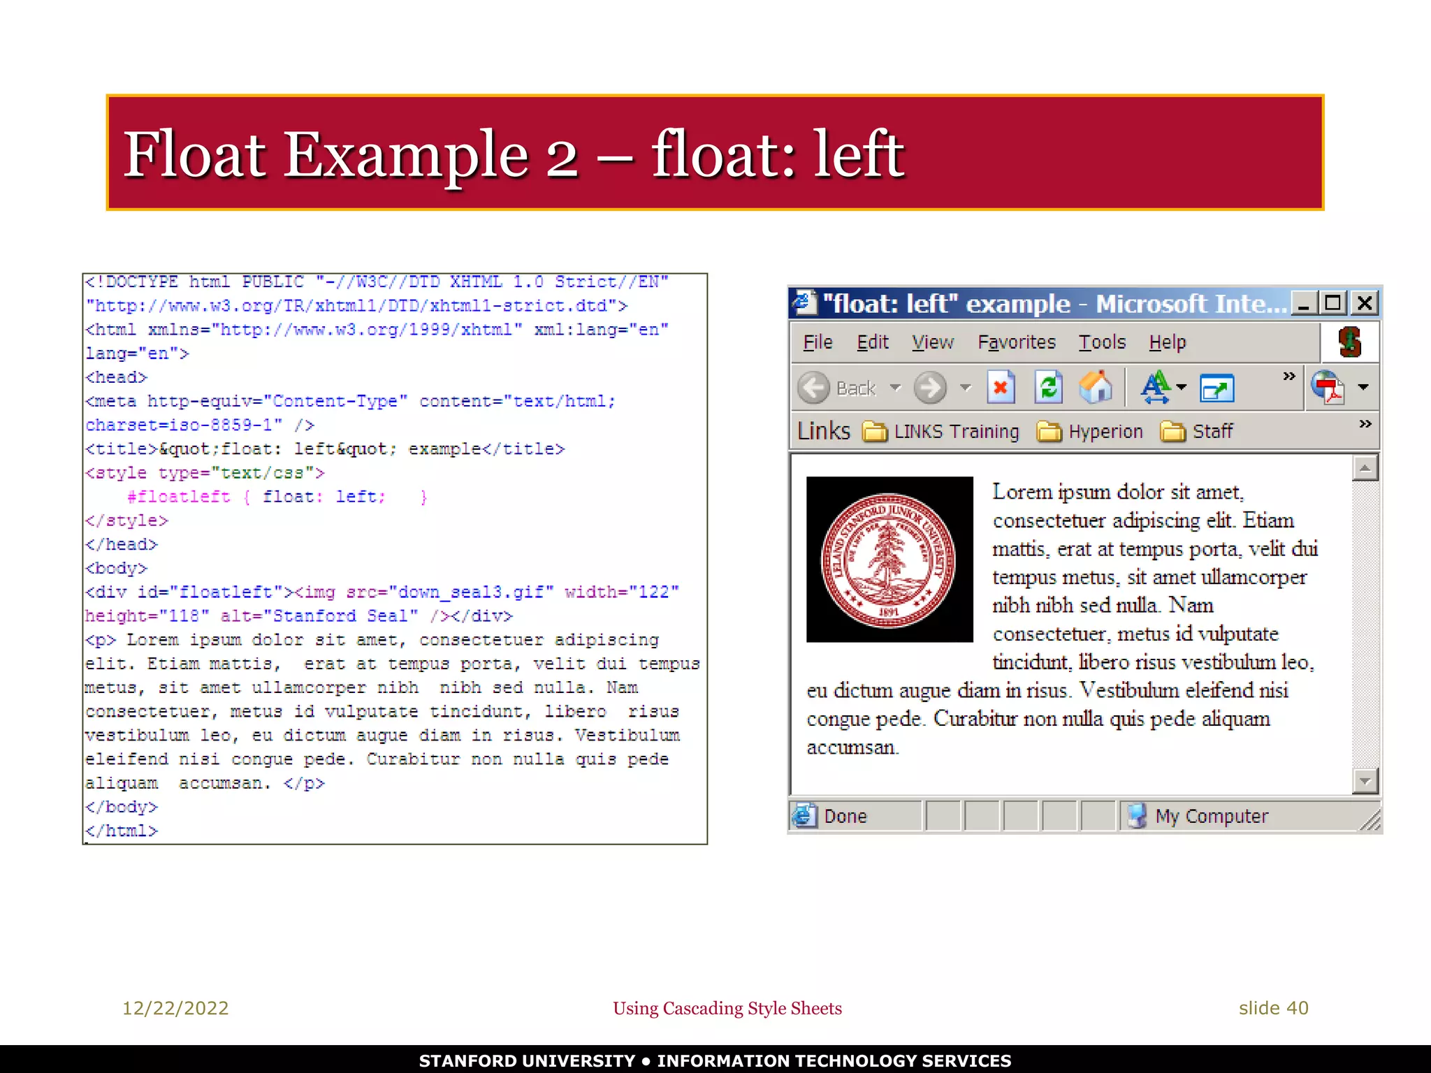Click the Adobe PDF converter icon

pyautogui.click(x=1328, y=387)
